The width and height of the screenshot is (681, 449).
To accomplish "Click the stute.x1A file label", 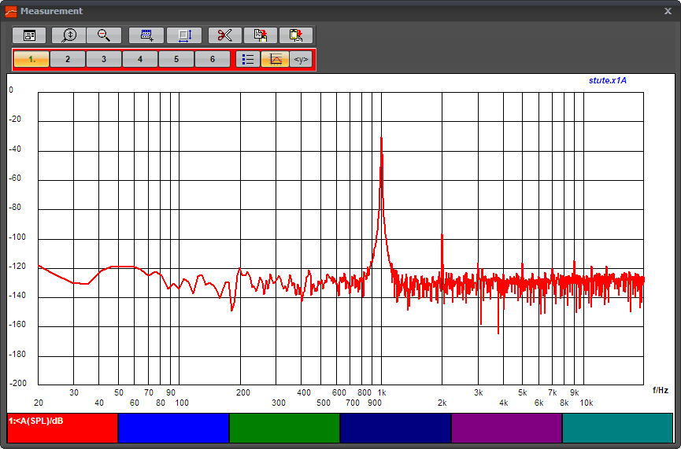I will 608,81.
